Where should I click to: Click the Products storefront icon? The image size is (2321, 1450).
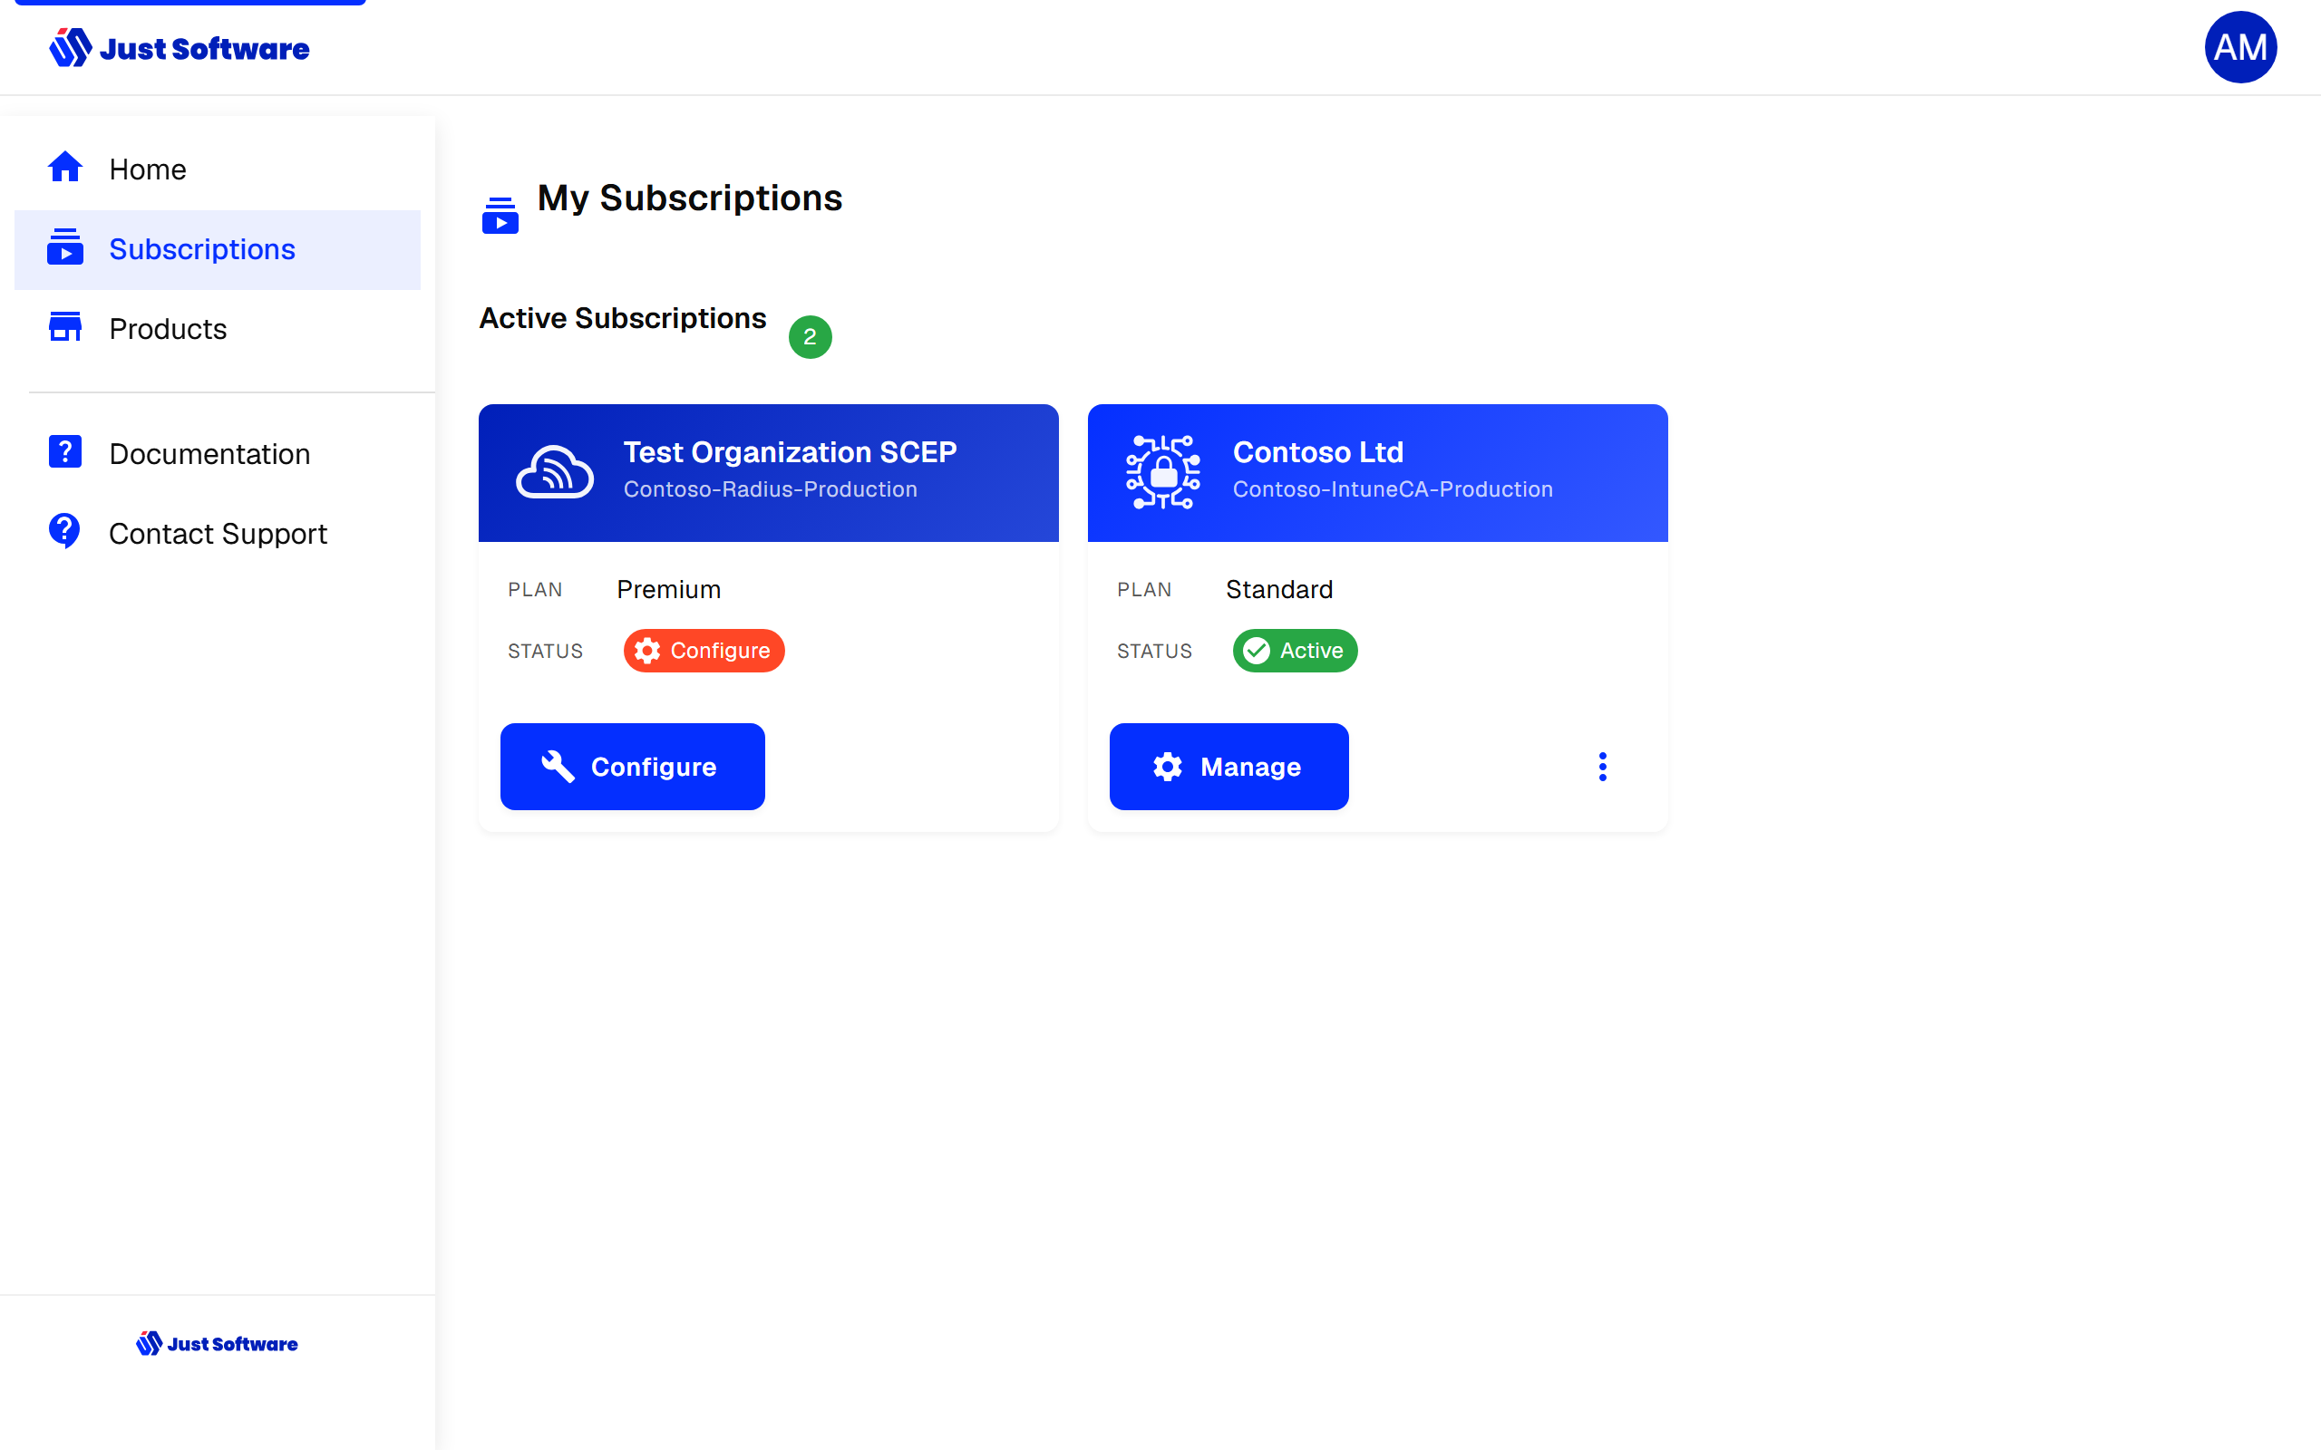click(x=65, y=327)
